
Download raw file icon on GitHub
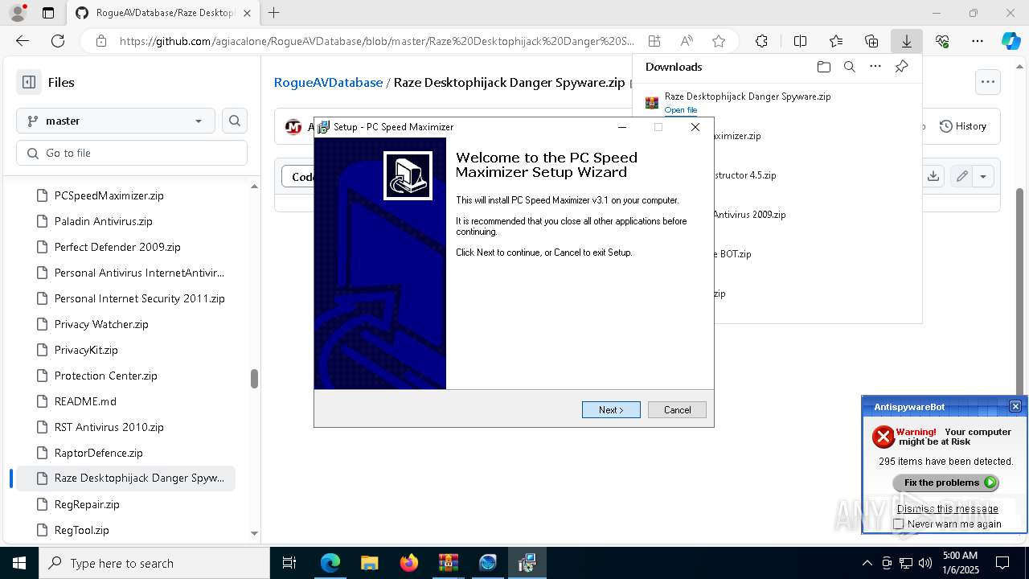coord(933,176)
